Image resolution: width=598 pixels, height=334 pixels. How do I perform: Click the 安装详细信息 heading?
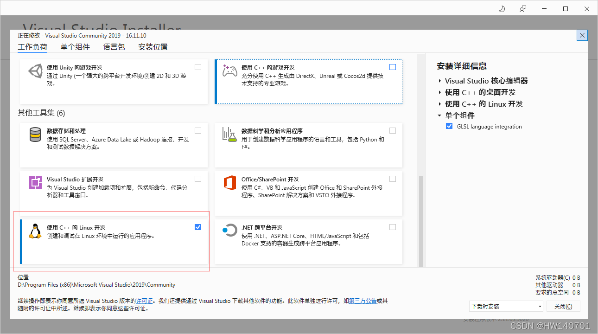(462, 66)
